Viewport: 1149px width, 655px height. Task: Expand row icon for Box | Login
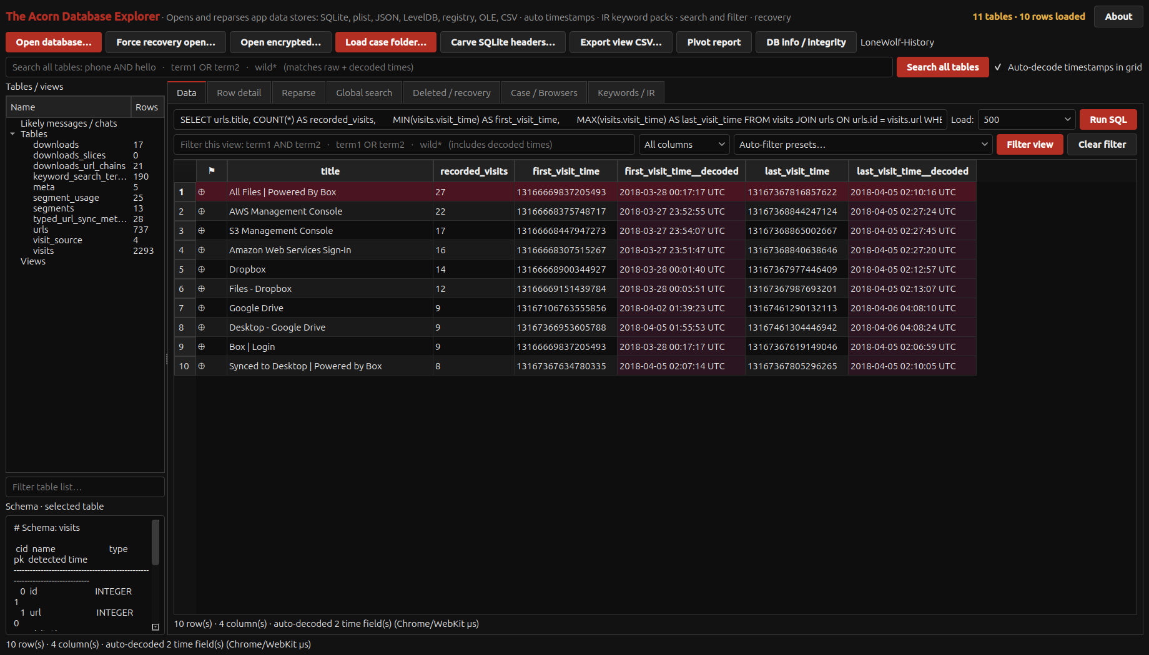[x=202, y=347]
